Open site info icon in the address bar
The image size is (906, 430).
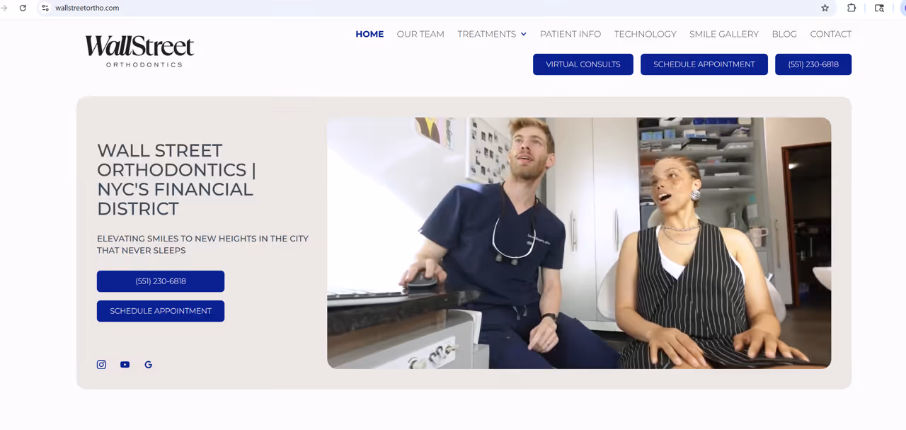[45, 8]
